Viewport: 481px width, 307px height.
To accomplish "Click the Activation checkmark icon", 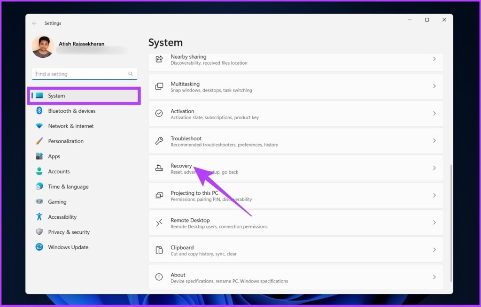I will [159, 114].
